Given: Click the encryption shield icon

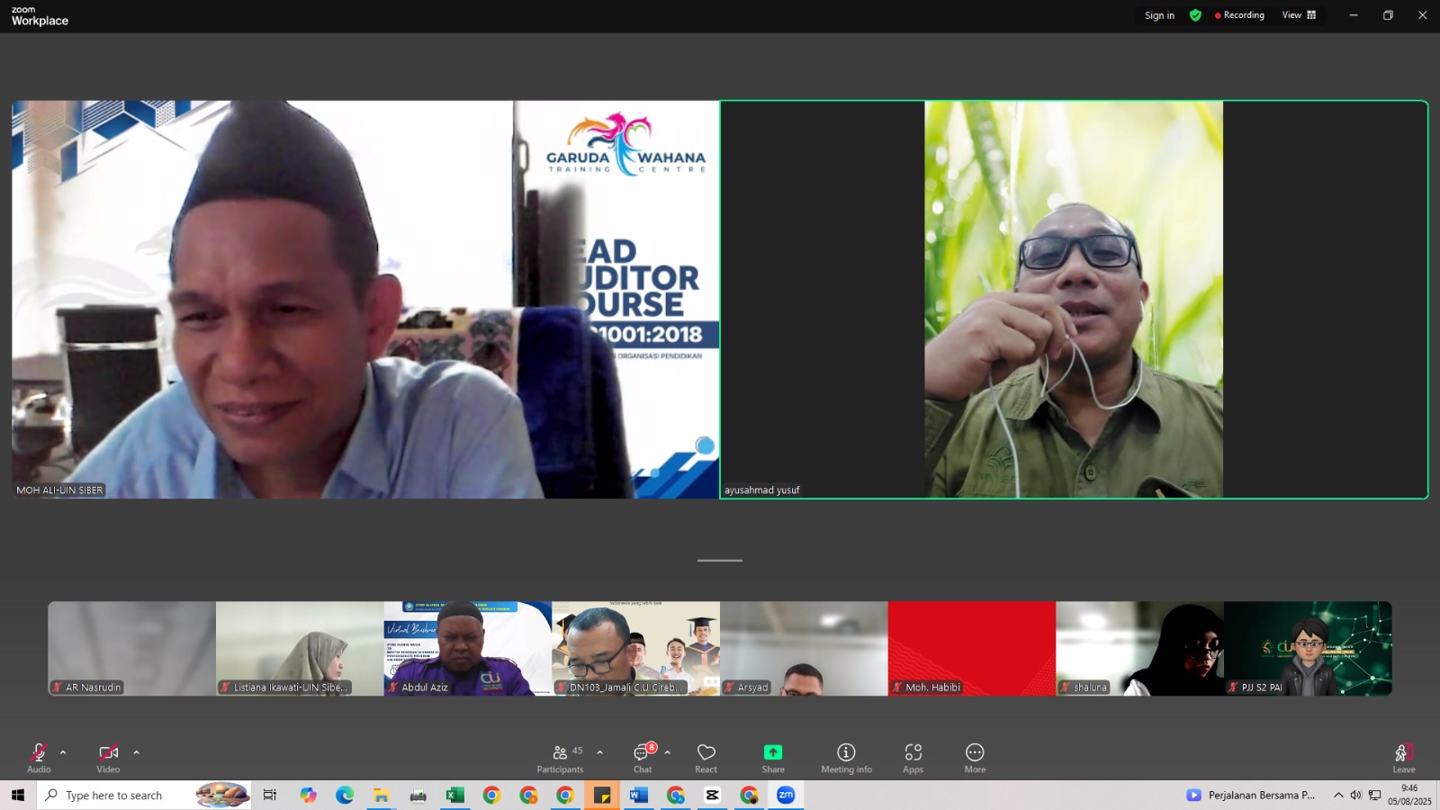Looking at the screenshot, I should (x=1195, y=15).
